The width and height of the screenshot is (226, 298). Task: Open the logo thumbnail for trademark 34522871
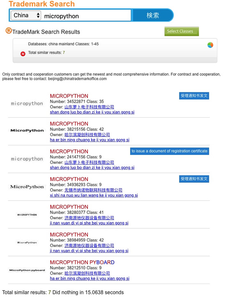point(27,104)
